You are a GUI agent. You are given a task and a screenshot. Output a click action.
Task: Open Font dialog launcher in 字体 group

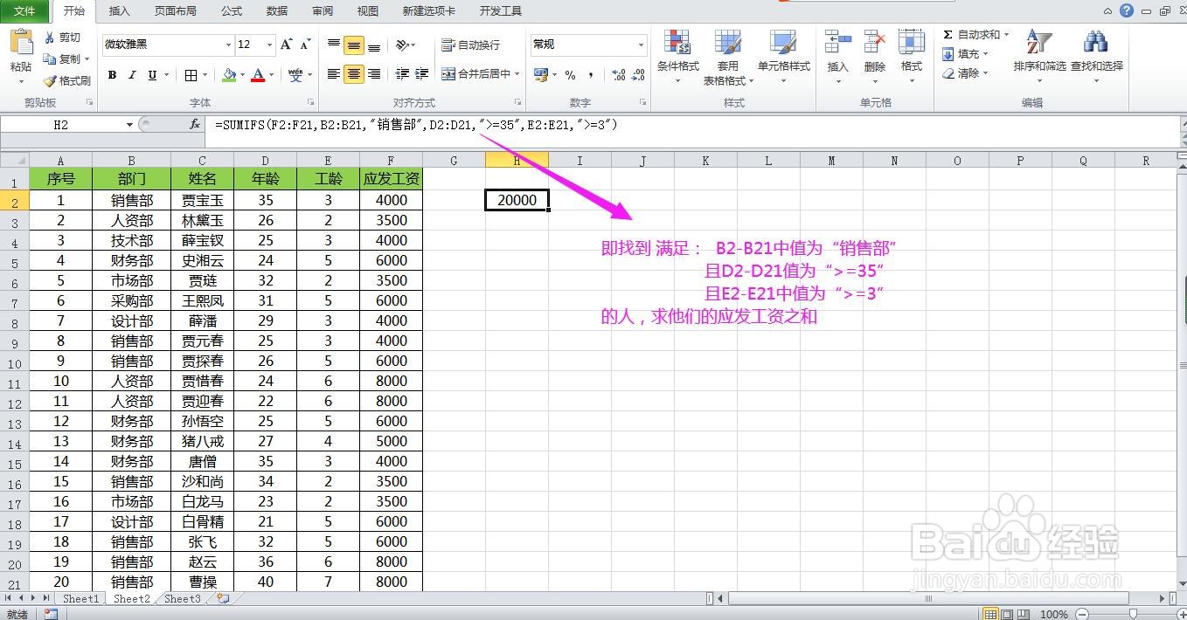coord(312,102)
